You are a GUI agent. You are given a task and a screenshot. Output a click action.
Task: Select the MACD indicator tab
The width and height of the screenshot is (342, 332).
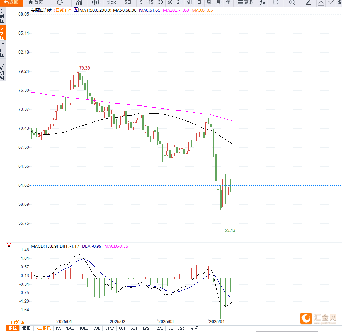click(70, 328)
